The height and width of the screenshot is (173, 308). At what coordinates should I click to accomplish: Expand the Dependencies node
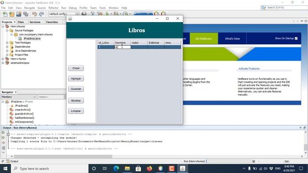point(7,47)
